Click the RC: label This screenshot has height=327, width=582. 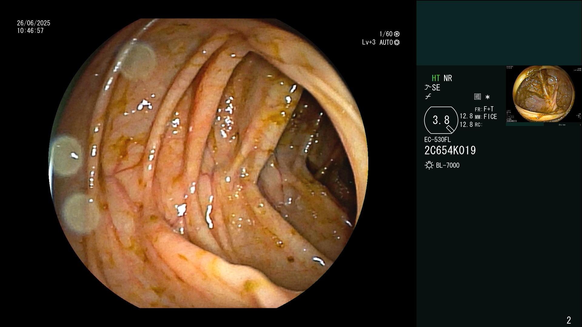[x=478, y=124]
